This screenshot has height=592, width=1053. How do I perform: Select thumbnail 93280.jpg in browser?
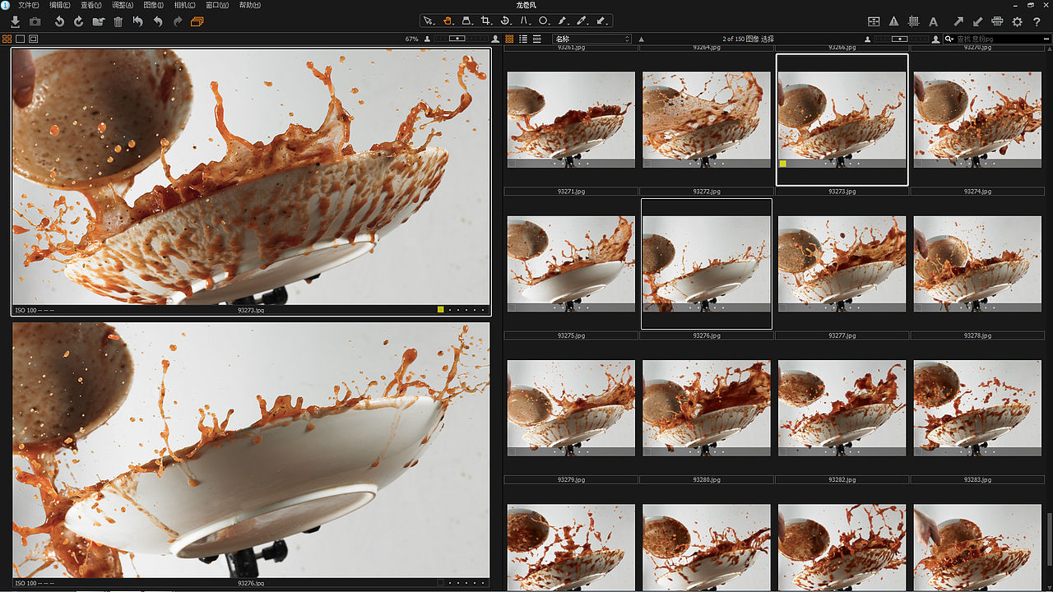coord(707,408)
